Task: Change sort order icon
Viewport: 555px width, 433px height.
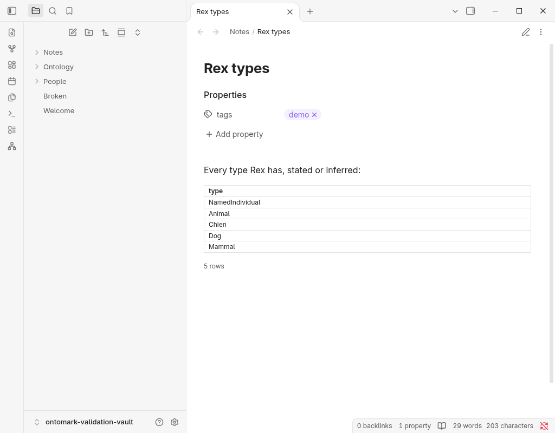Action: pos(105,32)
